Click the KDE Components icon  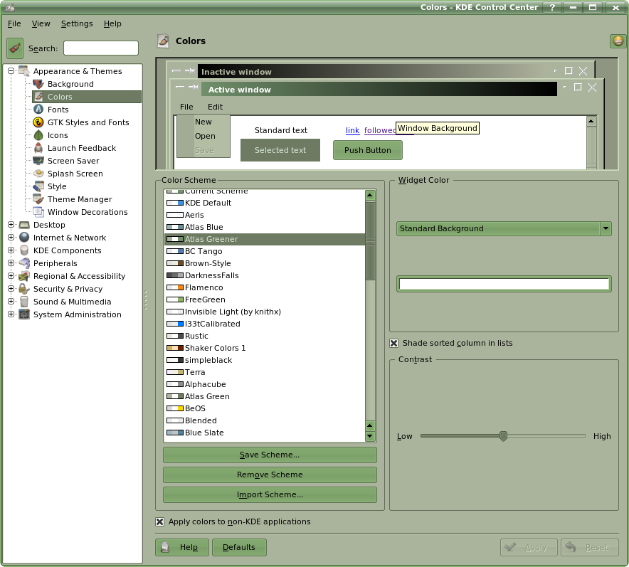click(x=24, y=250)
